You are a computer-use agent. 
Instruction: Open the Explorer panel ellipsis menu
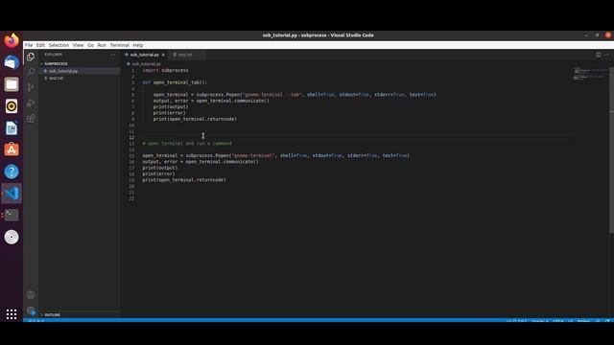[x=113, y=55]
